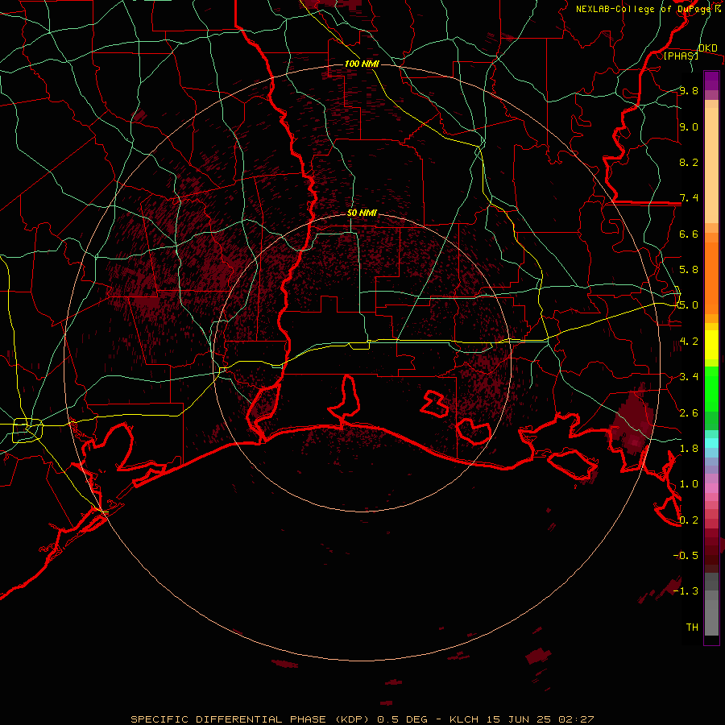The image size is (725, 725).
Task: Click the bright green band of the color bar
Action: point(711,388)
